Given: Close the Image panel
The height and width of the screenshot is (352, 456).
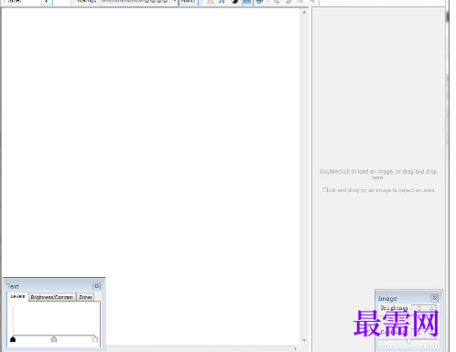Looking at the screenshot, I should point(434,298).
